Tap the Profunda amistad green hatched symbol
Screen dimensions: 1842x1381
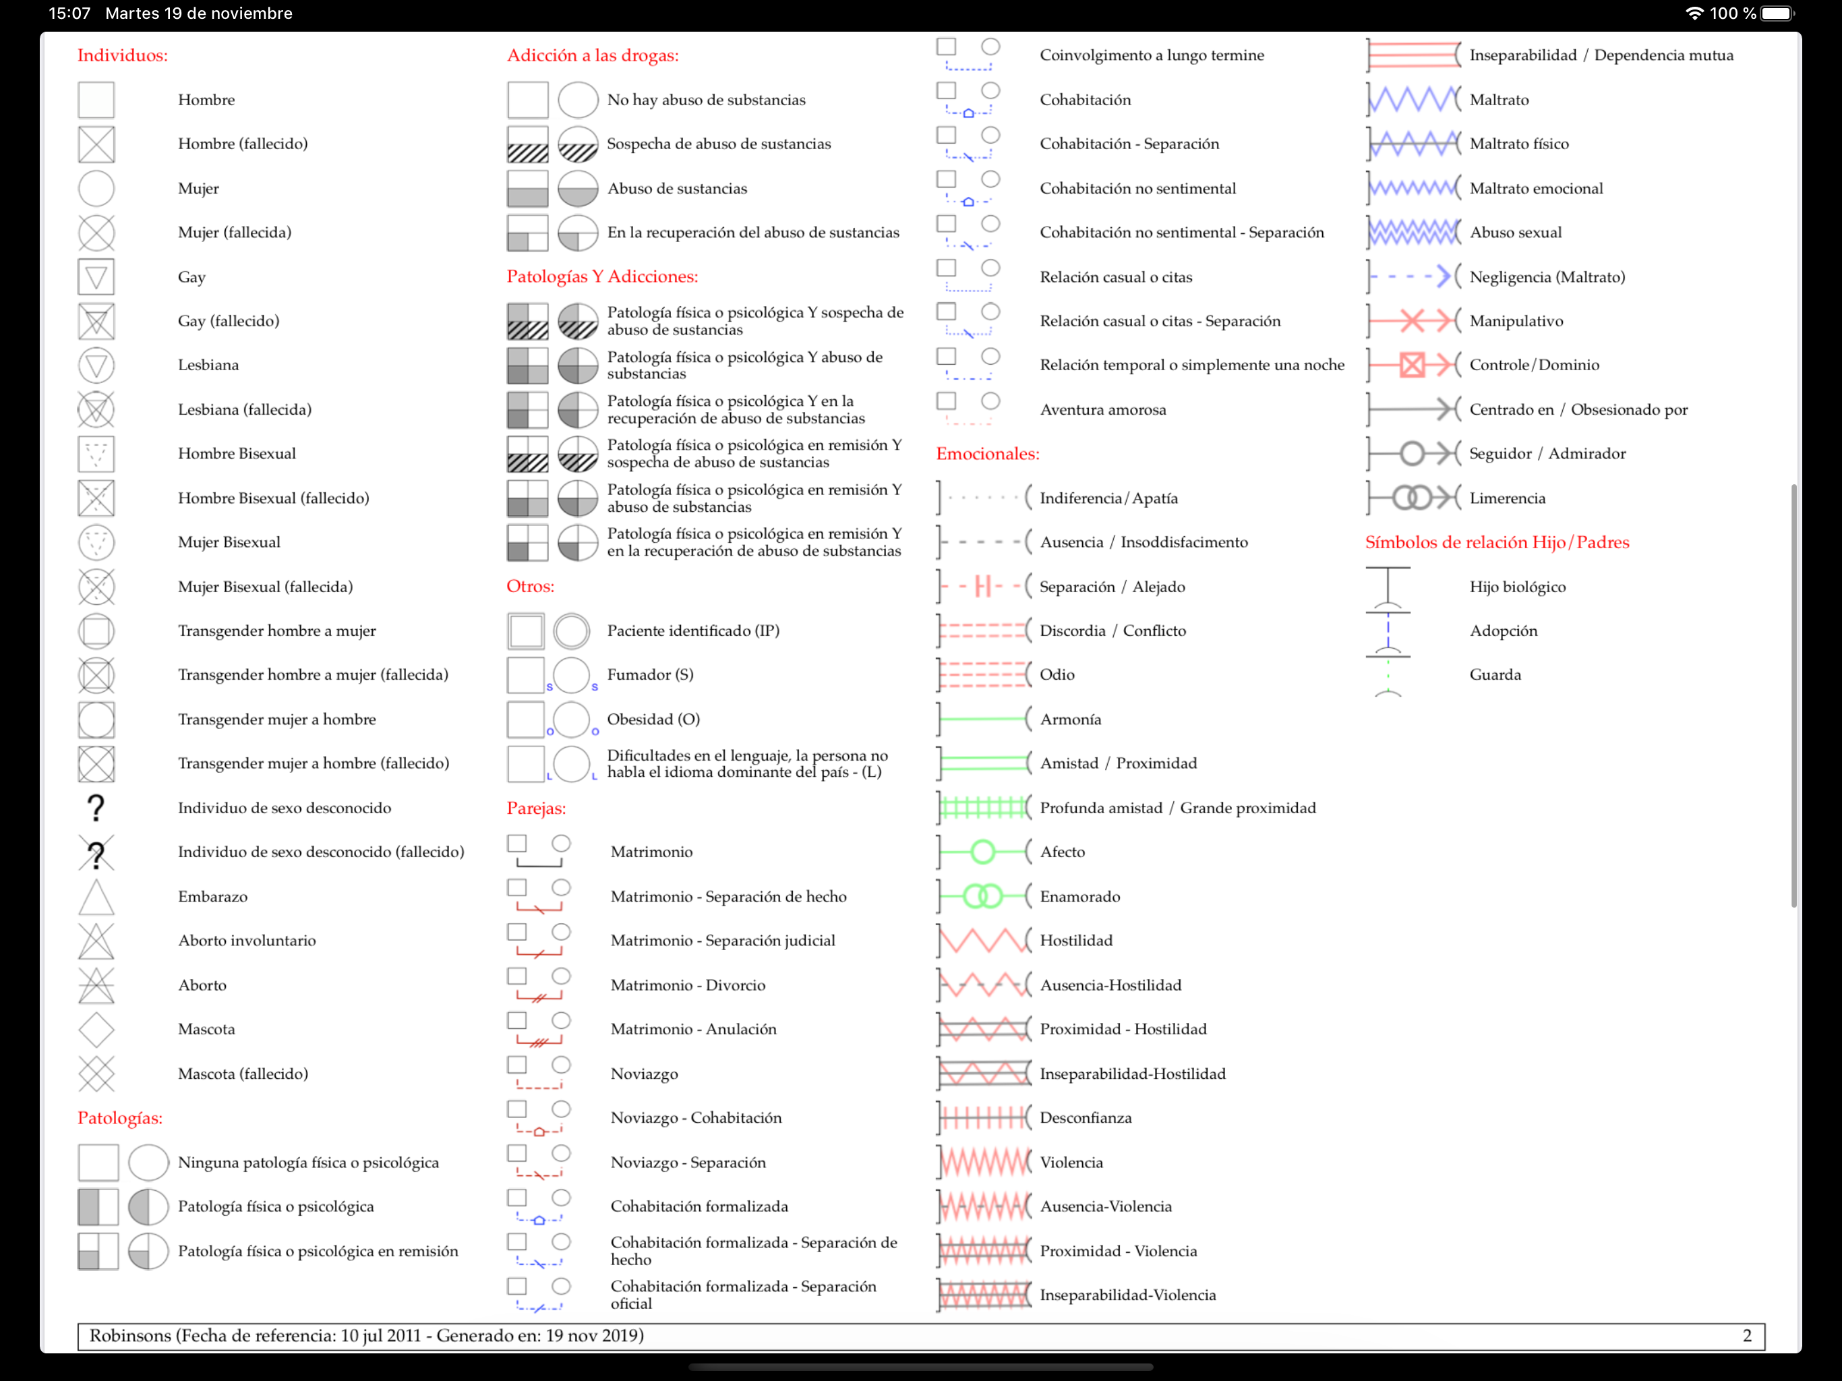(x=984, y=808)
